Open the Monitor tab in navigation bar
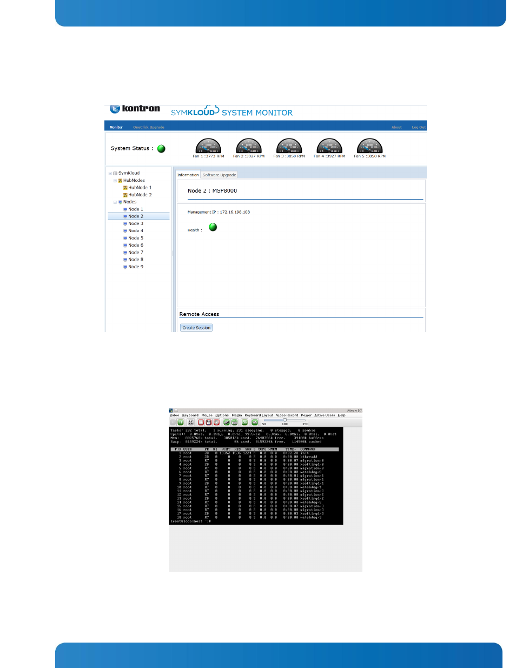 point(116,127)
